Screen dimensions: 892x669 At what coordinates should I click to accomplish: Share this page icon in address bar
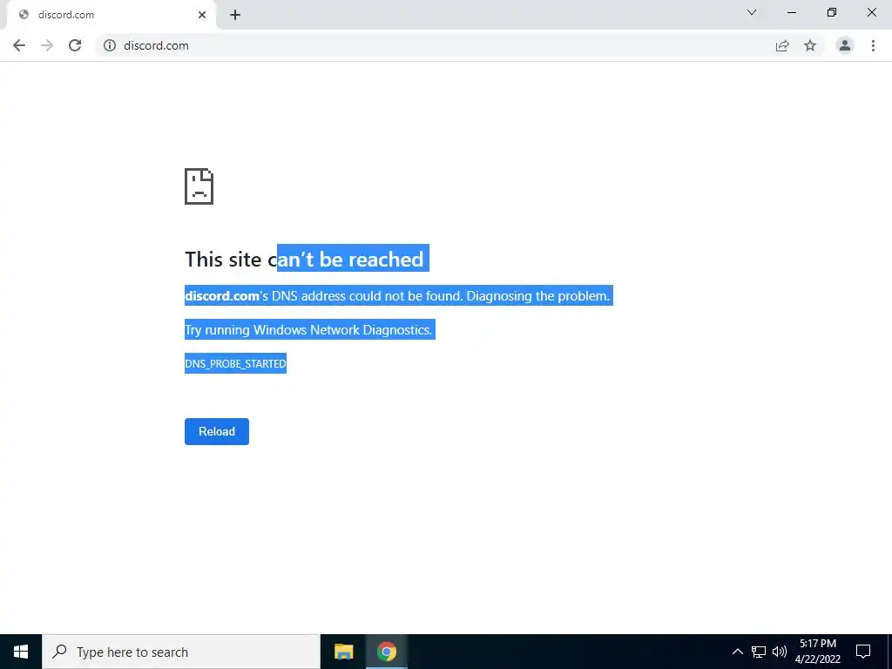click(782, 45)
